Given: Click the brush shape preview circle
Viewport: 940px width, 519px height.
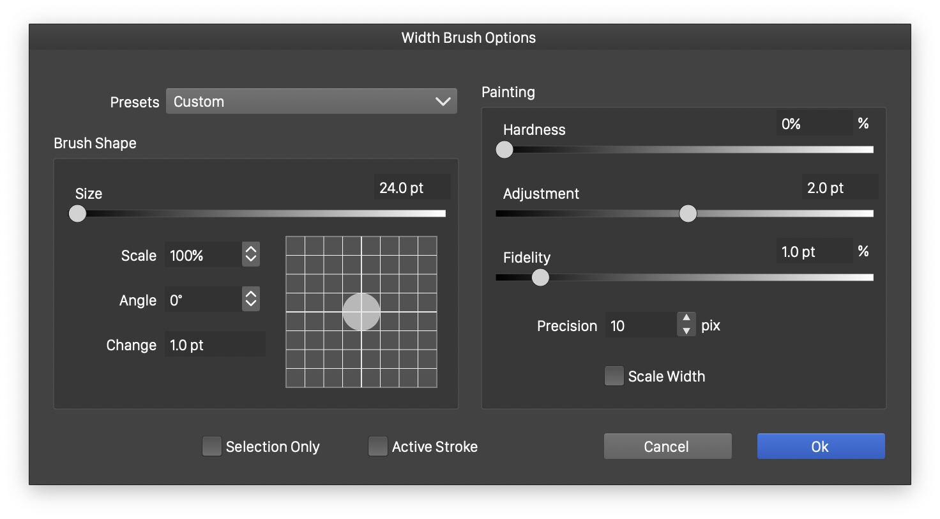Looking at the screenshot, I should 361,312.
